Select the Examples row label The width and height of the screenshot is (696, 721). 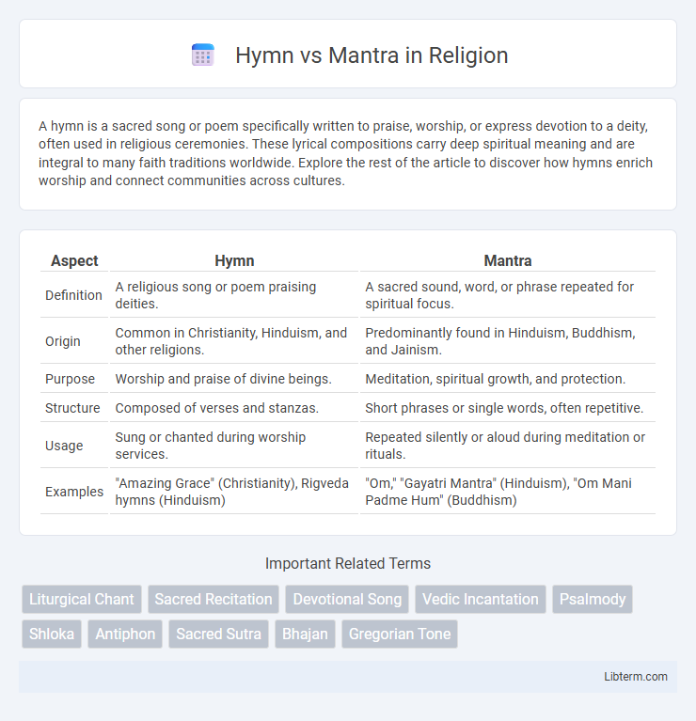pos(74,492)
